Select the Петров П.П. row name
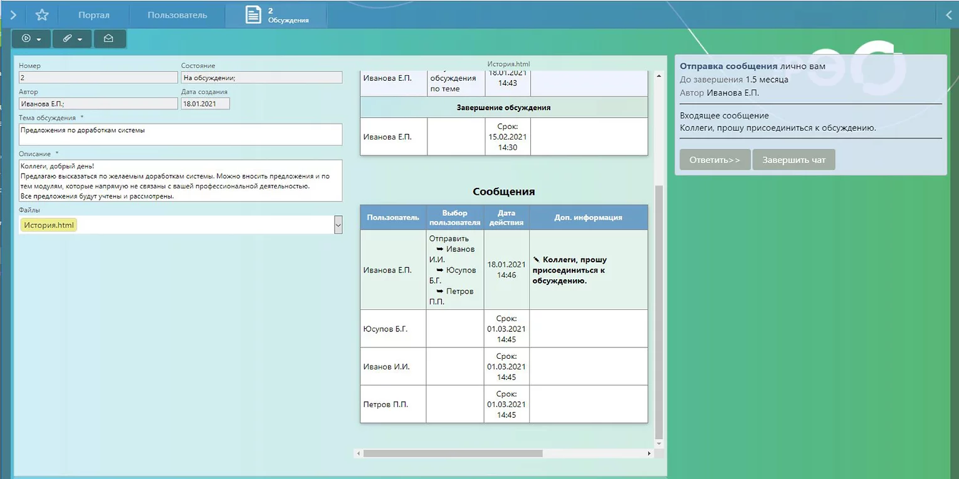The image size is (959, 479). [x=385, y=404]
